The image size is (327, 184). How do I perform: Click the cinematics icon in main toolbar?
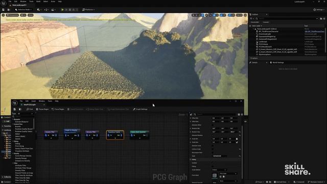[53, 10]
